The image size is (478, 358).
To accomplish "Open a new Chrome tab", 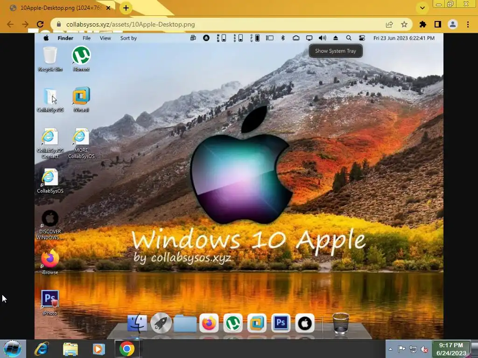I will coord(126,8).
